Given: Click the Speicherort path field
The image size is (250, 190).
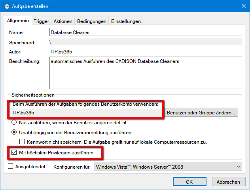Looking at the screenshot, I should [x=146, y=42].
